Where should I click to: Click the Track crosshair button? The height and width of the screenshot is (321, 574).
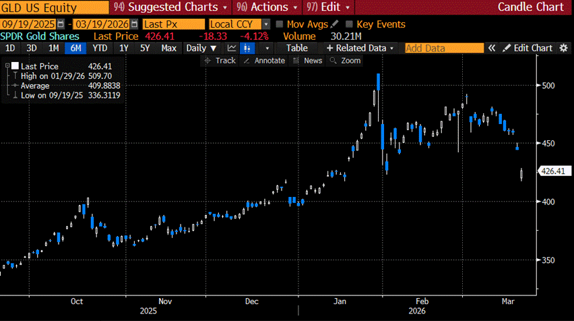(x=220, y=61)
